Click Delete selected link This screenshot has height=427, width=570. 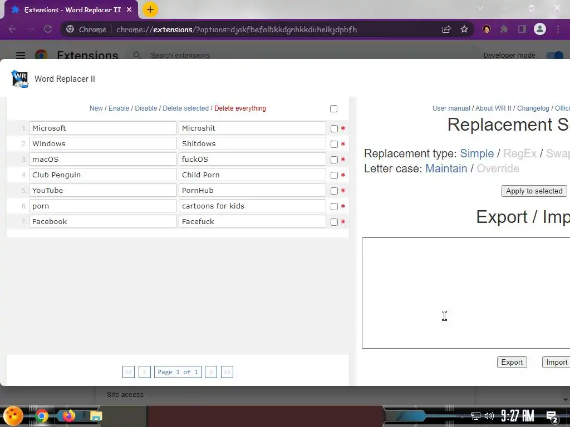tap(186, 108)
